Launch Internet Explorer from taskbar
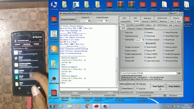 pos(61,106)
